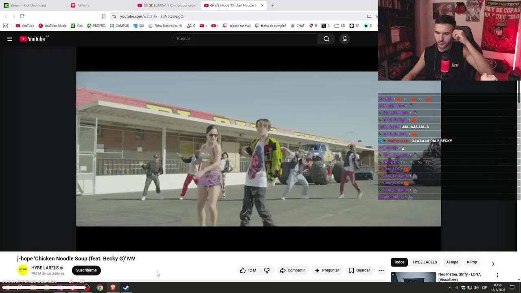Open more actions three-dot menu

pos(381,270)
